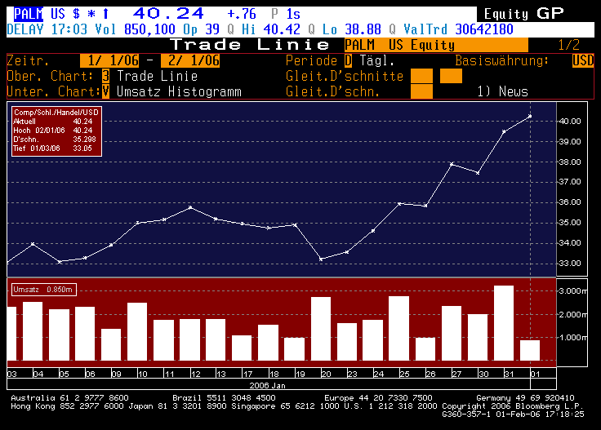Click the price data point for January 20
The image size is (601, 430).
tap(321, 259)
